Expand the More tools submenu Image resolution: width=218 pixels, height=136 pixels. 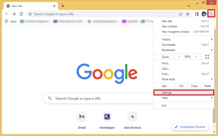183,79
